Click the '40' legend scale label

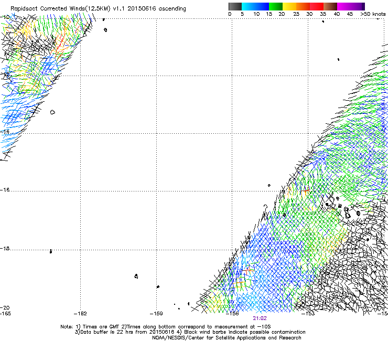tap(337, 14)
